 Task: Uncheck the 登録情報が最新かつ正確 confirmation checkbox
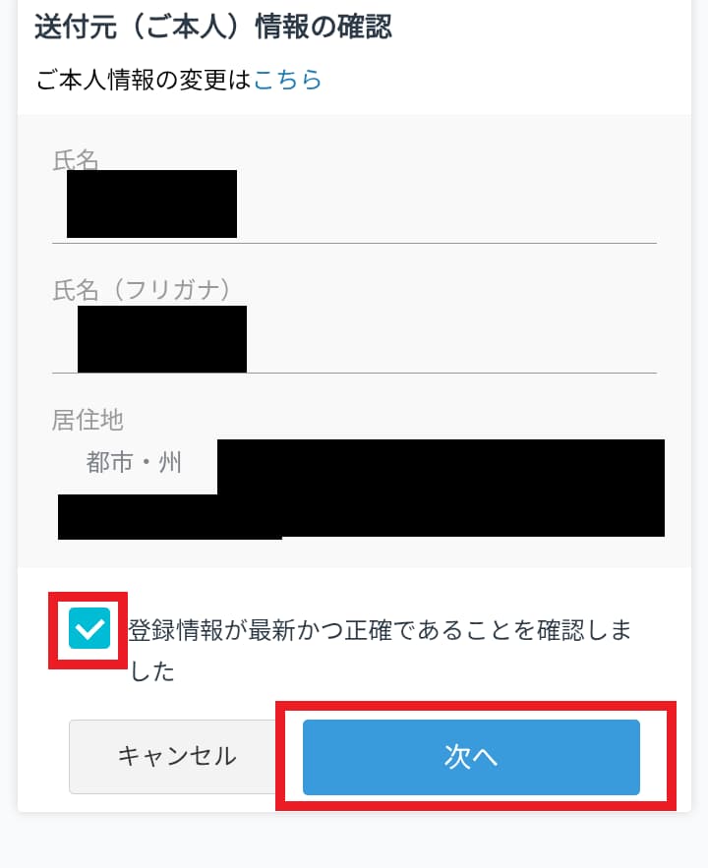(x=89, y=628)
